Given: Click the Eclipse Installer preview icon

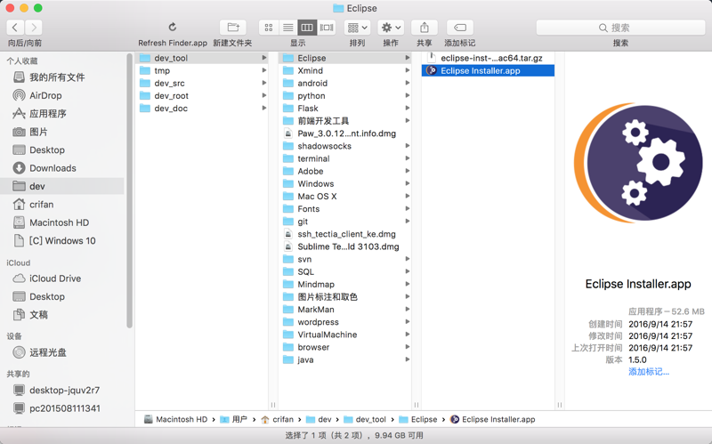Looking at the screenshot, I should pos(638,163).
